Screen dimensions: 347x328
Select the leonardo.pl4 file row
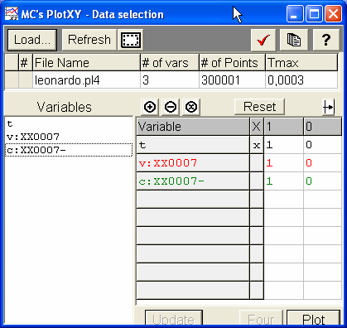pyautogui.click(x=171, y=80)
